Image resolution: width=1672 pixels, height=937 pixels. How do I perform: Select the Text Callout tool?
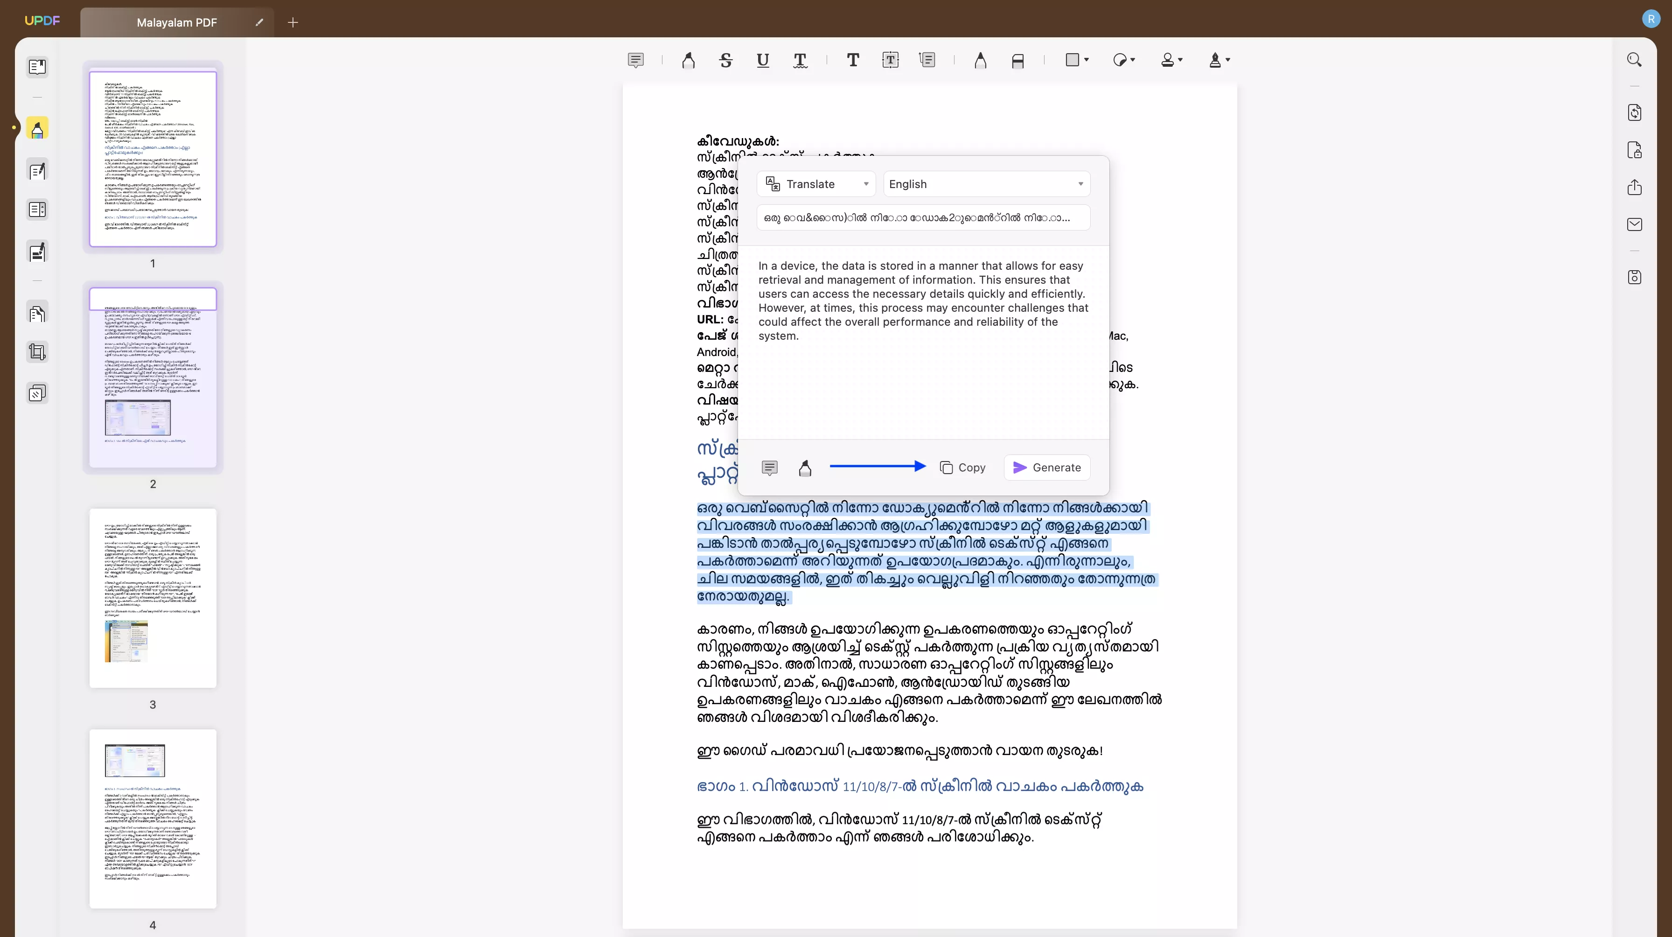[927, 60]
